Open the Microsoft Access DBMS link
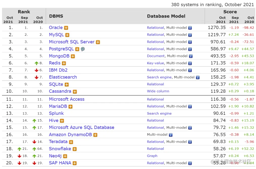Screen dimensions: 256x169 (x=67, y=99)
